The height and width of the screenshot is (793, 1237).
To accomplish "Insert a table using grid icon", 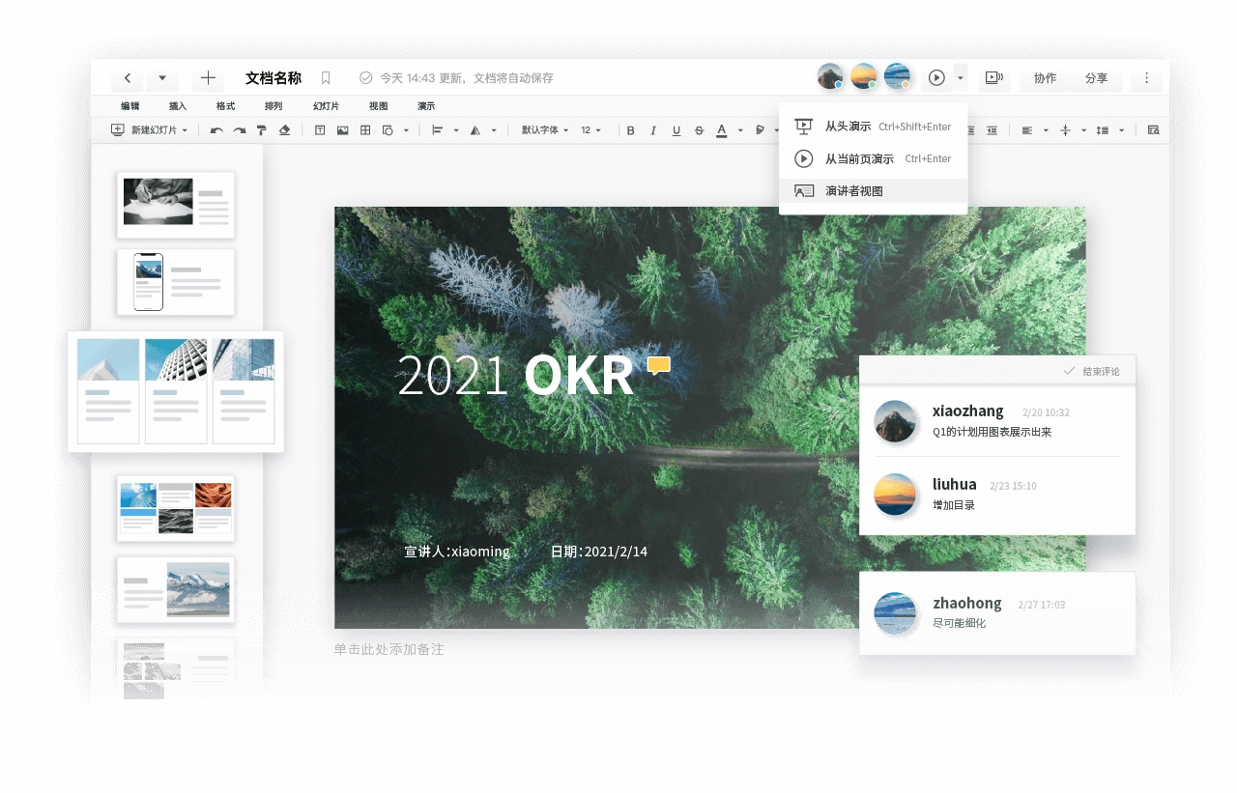I will point(365,130).
